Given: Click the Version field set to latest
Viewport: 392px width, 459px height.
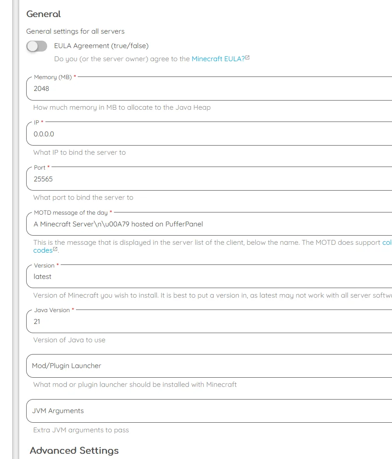Looking at the screenshot, I should (x=210, y=277).
